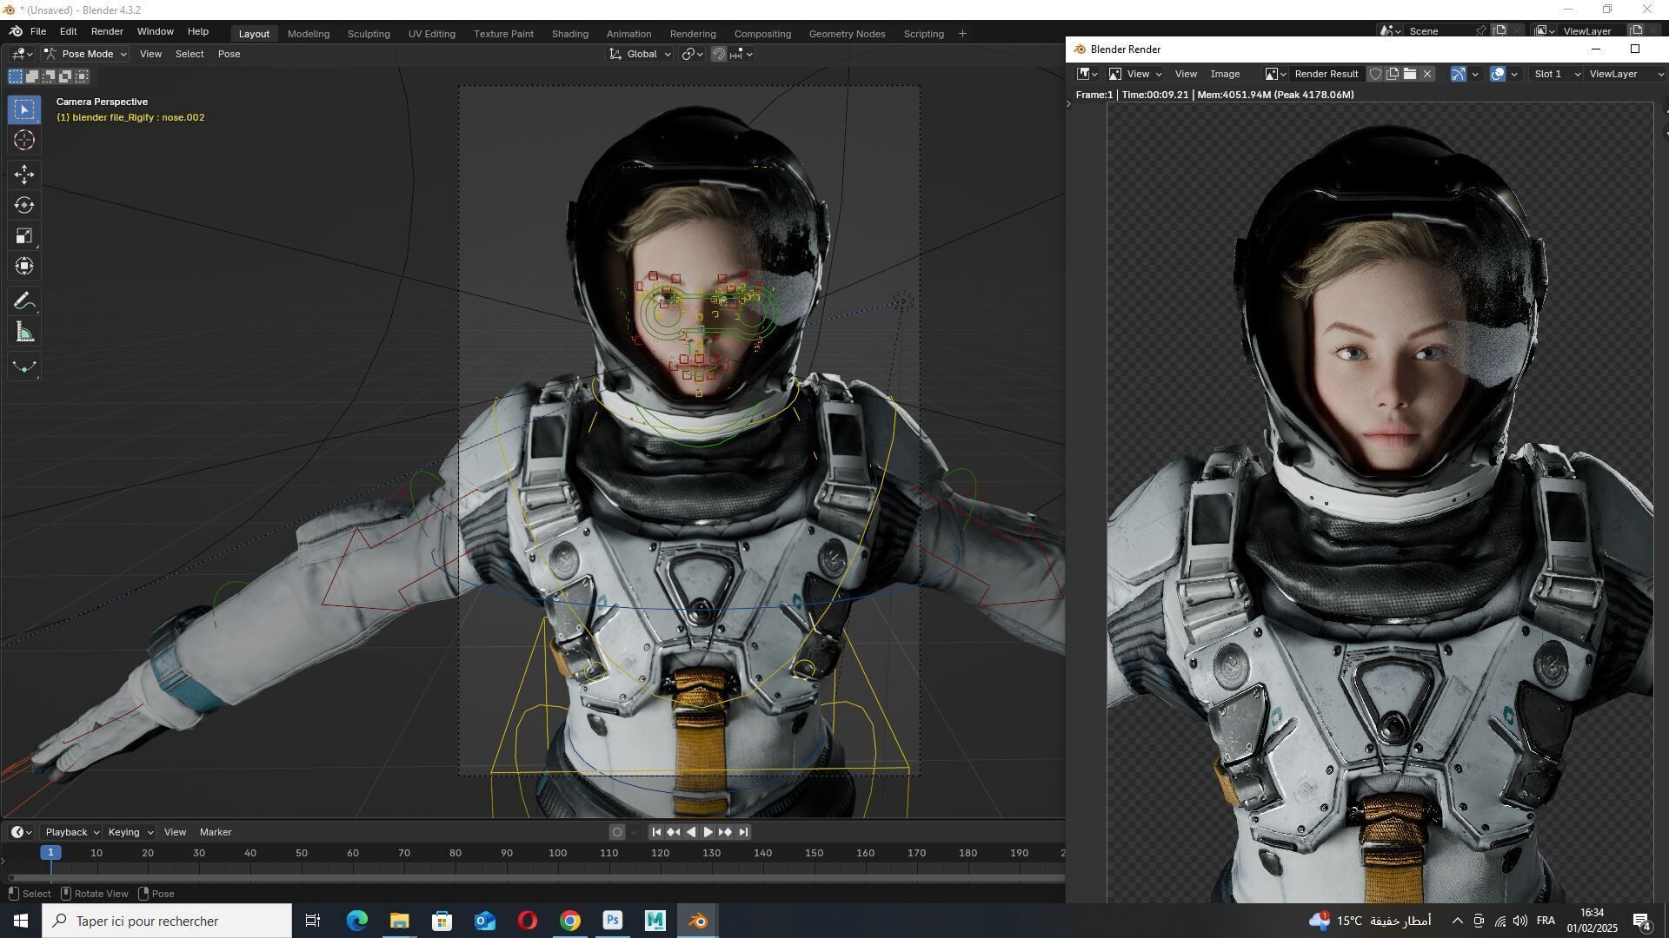Pin the Scene with pin icon
The image size is (1669, 938).
[x=1481, y=31]
